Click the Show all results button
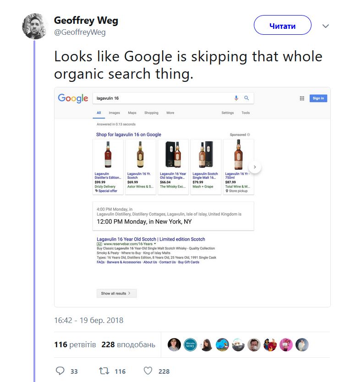This screenshot has width=350, height=382. [x=116, y=293]
